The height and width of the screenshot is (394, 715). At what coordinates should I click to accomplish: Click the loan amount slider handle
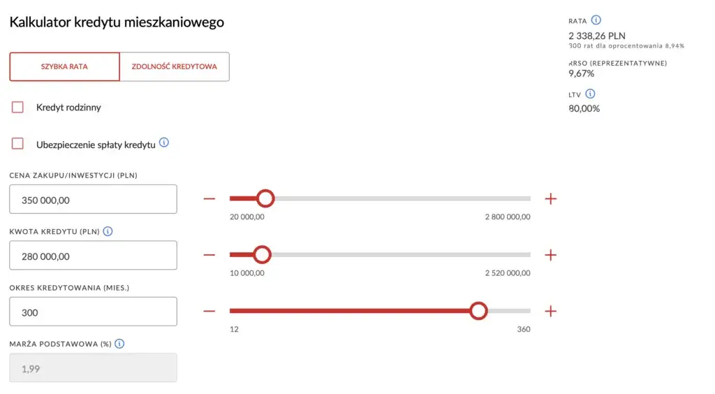tap(262, 255)
